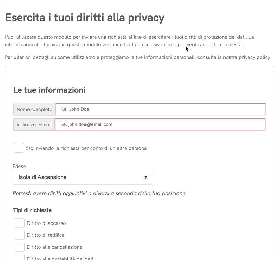The width and height of the screenshot is (279, 260).
Task: Open the Paese country dropdown
Action: tap(83, 177)
